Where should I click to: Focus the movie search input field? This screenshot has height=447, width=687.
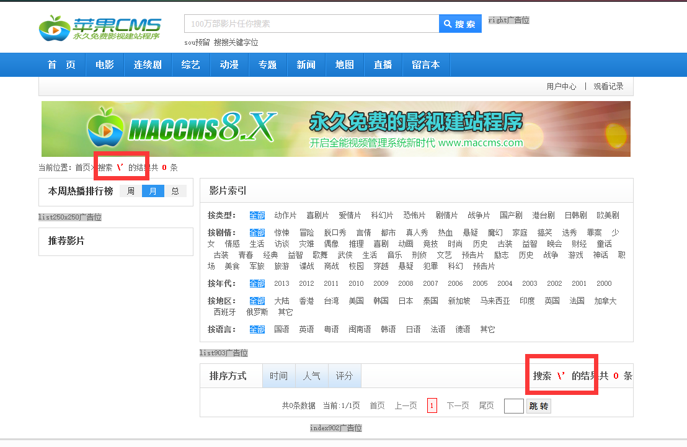tap(311, 24)
